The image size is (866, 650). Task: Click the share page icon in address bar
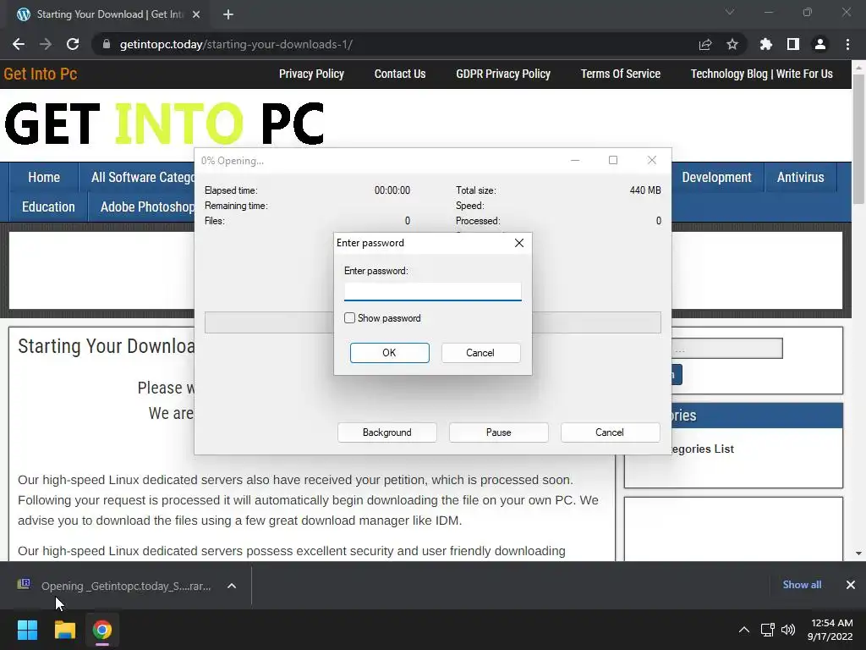click(705, 44)
